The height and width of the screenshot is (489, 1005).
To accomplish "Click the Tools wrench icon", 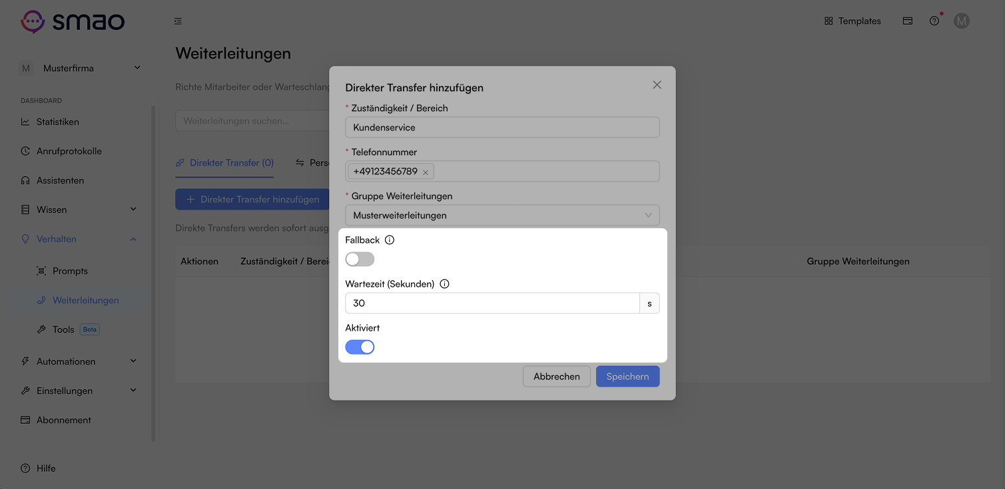I will coord(41,329).
